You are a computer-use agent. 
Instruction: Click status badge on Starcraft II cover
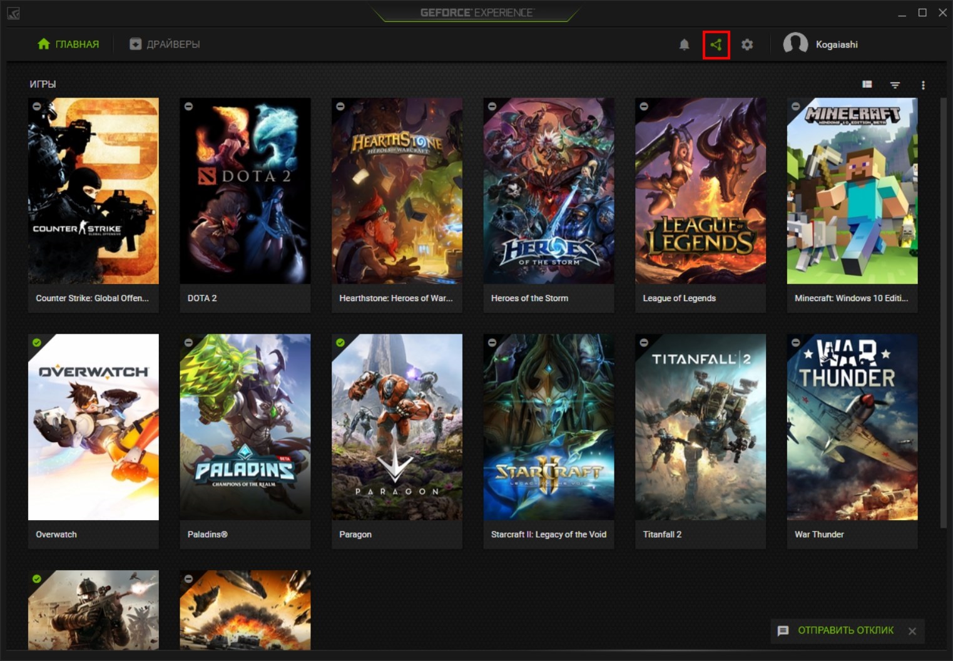(492, 342)
